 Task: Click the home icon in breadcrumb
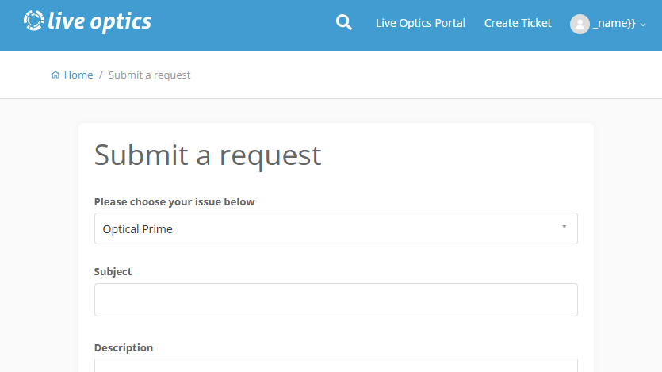[x=55, y=75]
